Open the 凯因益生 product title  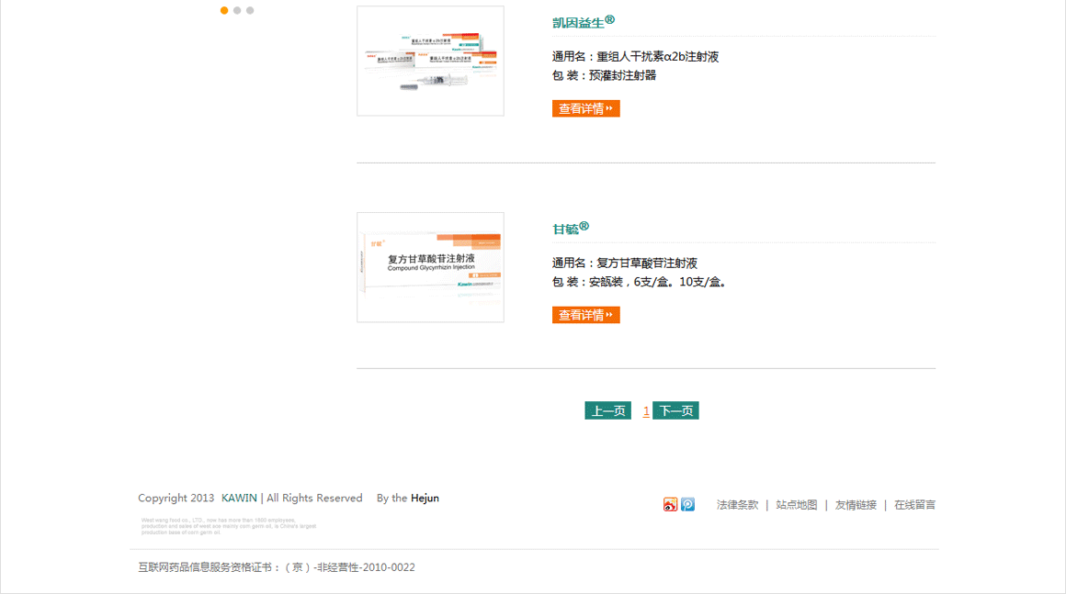(x=584, y=22)
